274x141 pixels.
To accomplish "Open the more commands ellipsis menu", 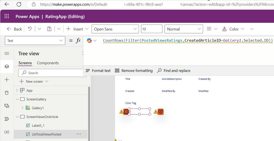I will [252, 29].
